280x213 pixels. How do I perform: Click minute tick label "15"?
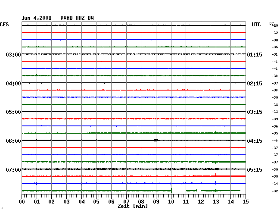click(x=246, y=202)
